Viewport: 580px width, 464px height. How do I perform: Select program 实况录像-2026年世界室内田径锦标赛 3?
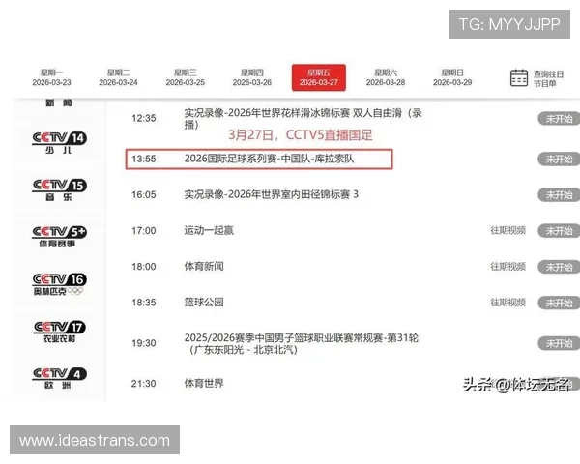[x=271, y=194]
